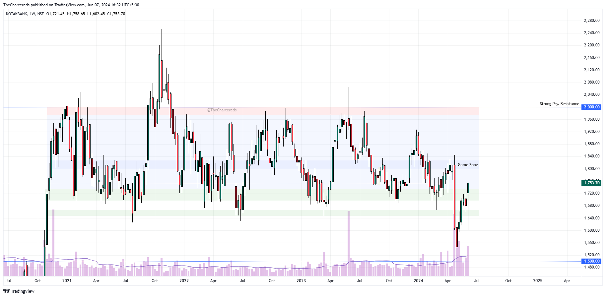The image size is (606, 297).
Task: Click the 1,840.00 price axis label
Action: (592, 156)
